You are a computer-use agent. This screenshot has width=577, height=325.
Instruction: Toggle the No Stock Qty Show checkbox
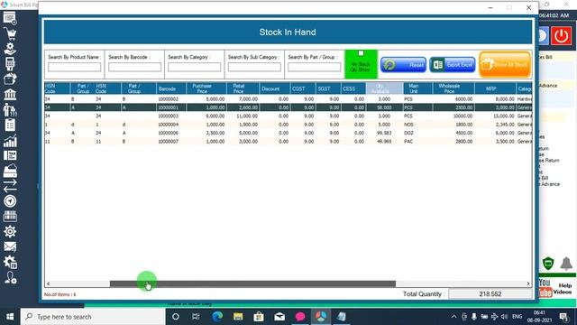361,53
